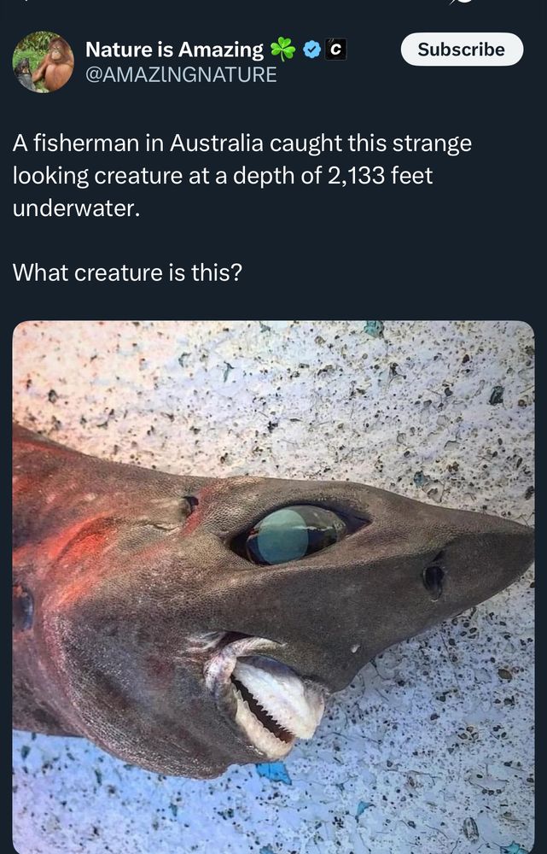The width and height of the screenshot is (547, 854).
Task: Click the word Australia in the tweet
Action: [x=217, y=143]
